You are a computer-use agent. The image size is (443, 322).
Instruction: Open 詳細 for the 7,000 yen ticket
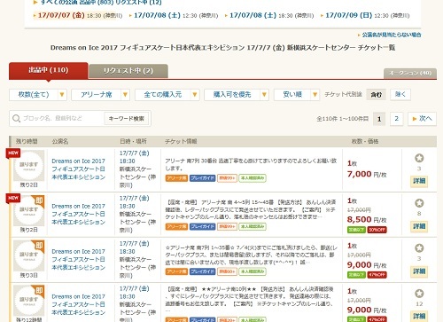[x=419, y=181]
